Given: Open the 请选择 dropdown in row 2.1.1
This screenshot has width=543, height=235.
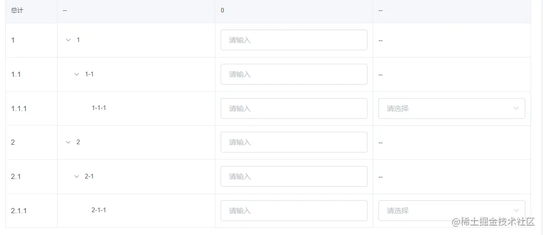Looking at the screenshot, I should (452, 211).
